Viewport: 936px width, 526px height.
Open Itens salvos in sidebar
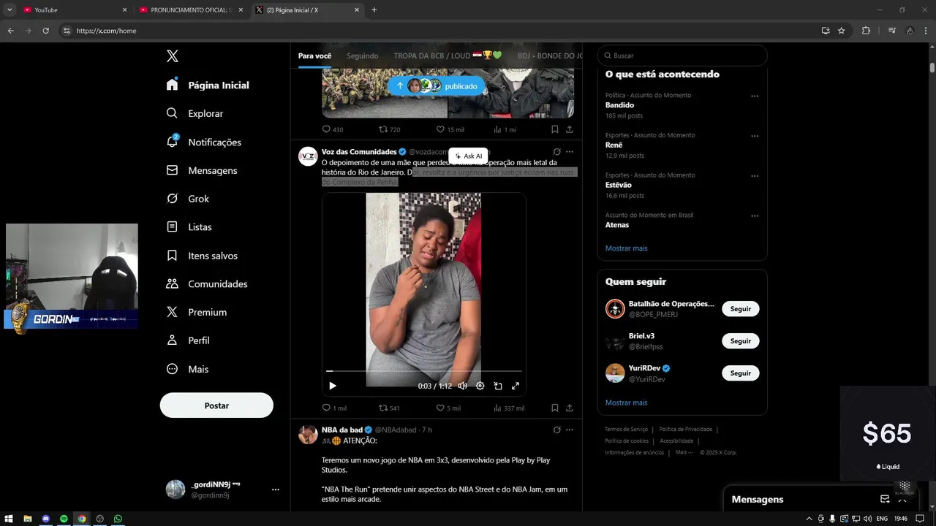coord(201,256)
